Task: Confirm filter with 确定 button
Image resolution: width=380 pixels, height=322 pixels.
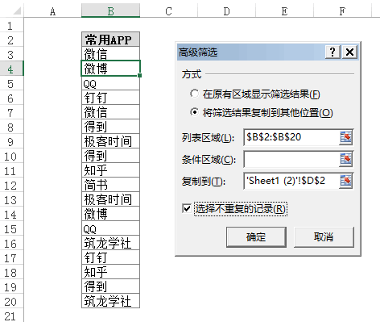Action: coord(256,237)
